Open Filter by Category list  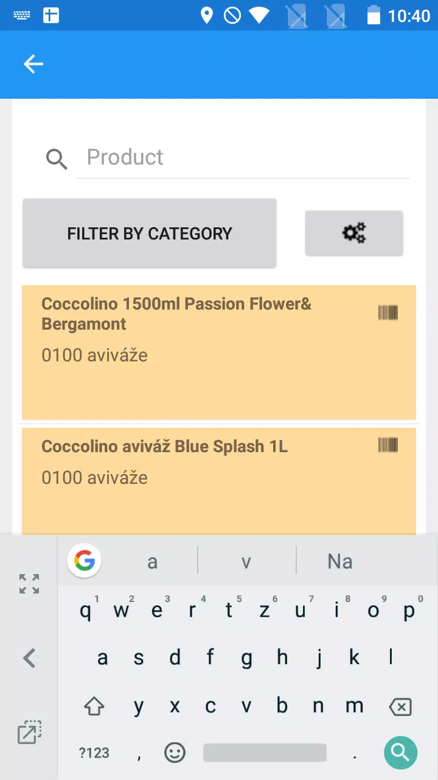click(150, 233)
